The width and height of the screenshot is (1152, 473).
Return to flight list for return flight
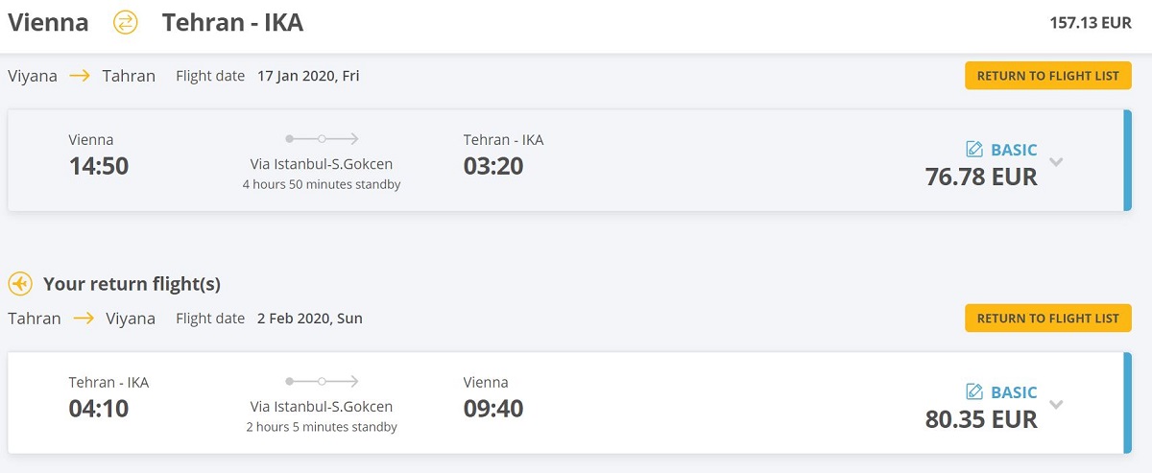(1048, 319)
